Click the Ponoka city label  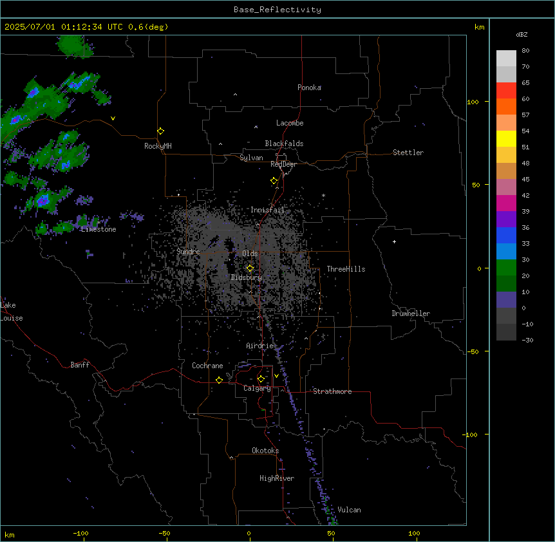[x=309, y=88]
